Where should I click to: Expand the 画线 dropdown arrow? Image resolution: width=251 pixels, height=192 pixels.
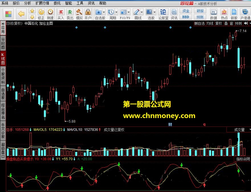pyautogui.click(x=142, y=12)
